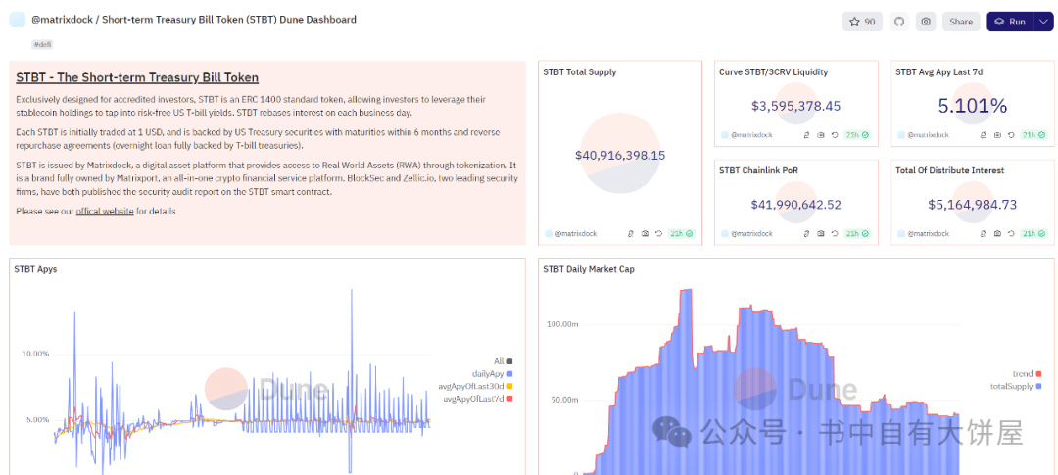Open @matrixdock link on Avg Apy card
This screenshot has width=1058, height=475.
click(928, 135)
